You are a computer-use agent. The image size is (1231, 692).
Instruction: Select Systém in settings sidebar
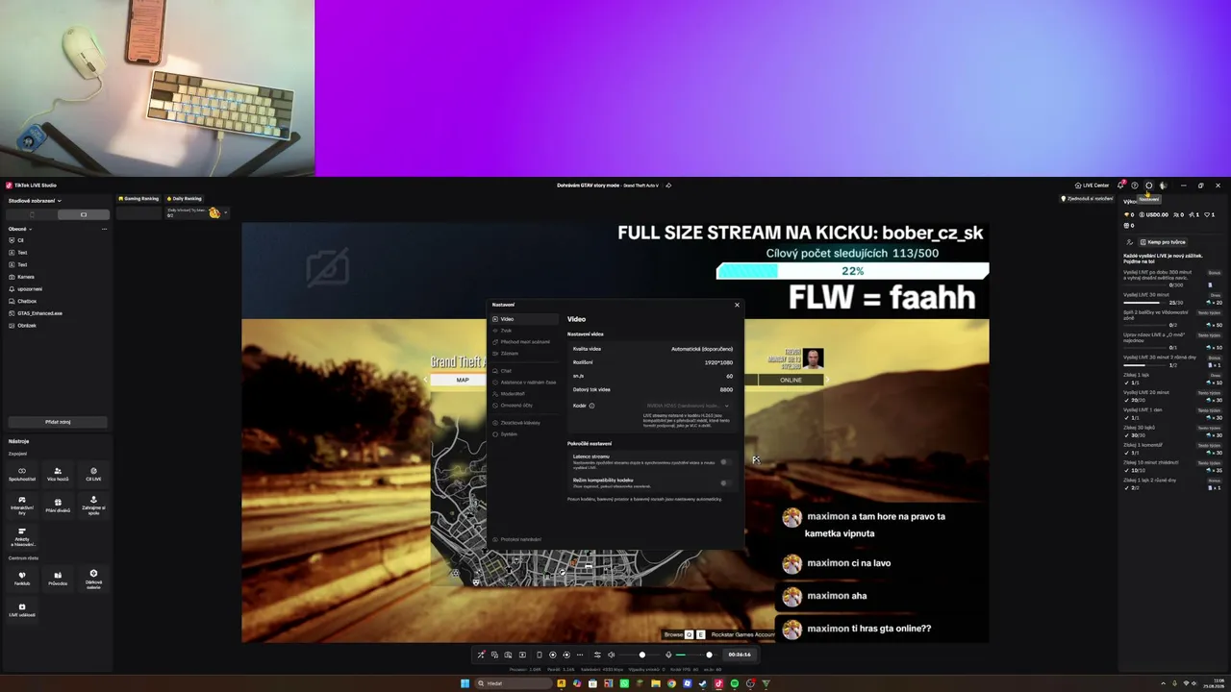(525, 434)
